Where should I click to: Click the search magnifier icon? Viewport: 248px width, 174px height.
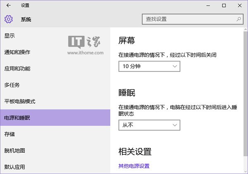pyautogui.click(x=238, y=19)
